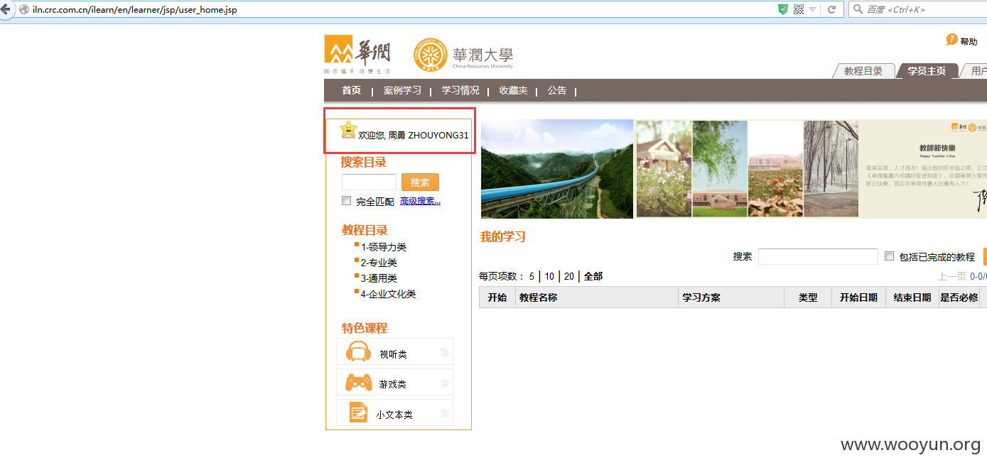The width and height of the screenshot is (987, 465).
Task: Click the 上一页 previous page link
Action: [952, 276]
